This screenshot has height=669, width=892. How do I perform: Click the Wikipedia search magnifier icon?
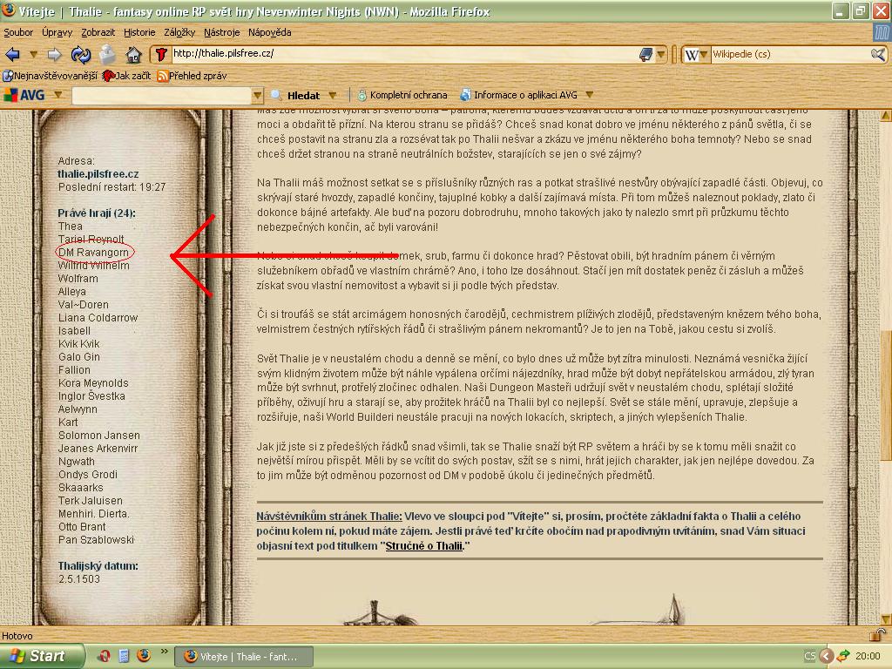(878, 54)
